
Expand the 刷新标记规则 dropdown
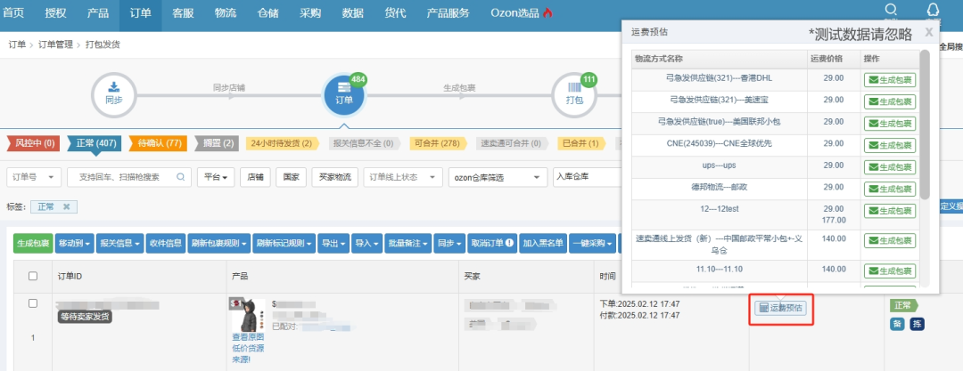[x=284, y=243]
